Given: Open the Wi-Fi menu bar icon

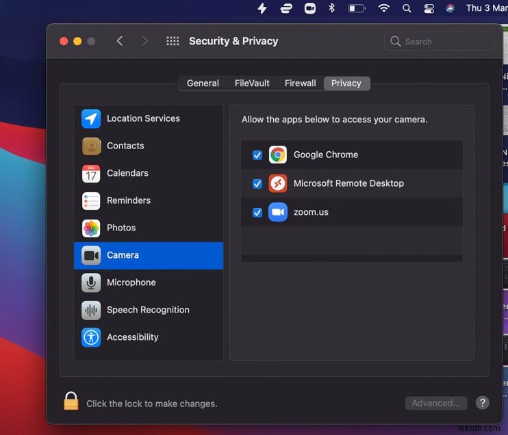Looking at the screenshot, I should (x=383, y=8).
